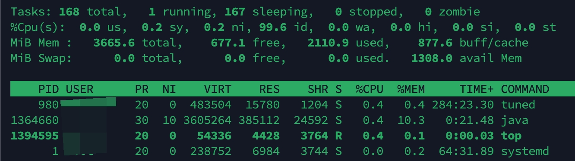Click the USER column header
Viewport: 575px width, 161px height.
coord(79,89)
